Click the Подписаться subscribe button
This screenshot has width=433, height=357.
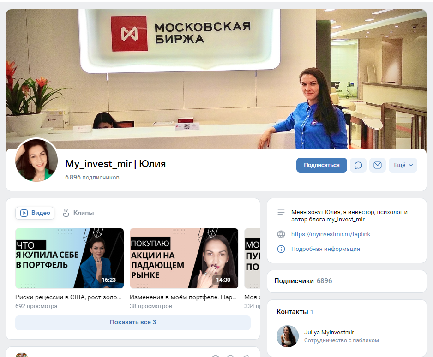[x=321, y=165]
